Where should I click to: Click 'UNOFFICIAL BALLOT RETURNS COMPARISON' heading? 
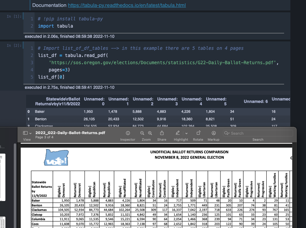point(189,152)
